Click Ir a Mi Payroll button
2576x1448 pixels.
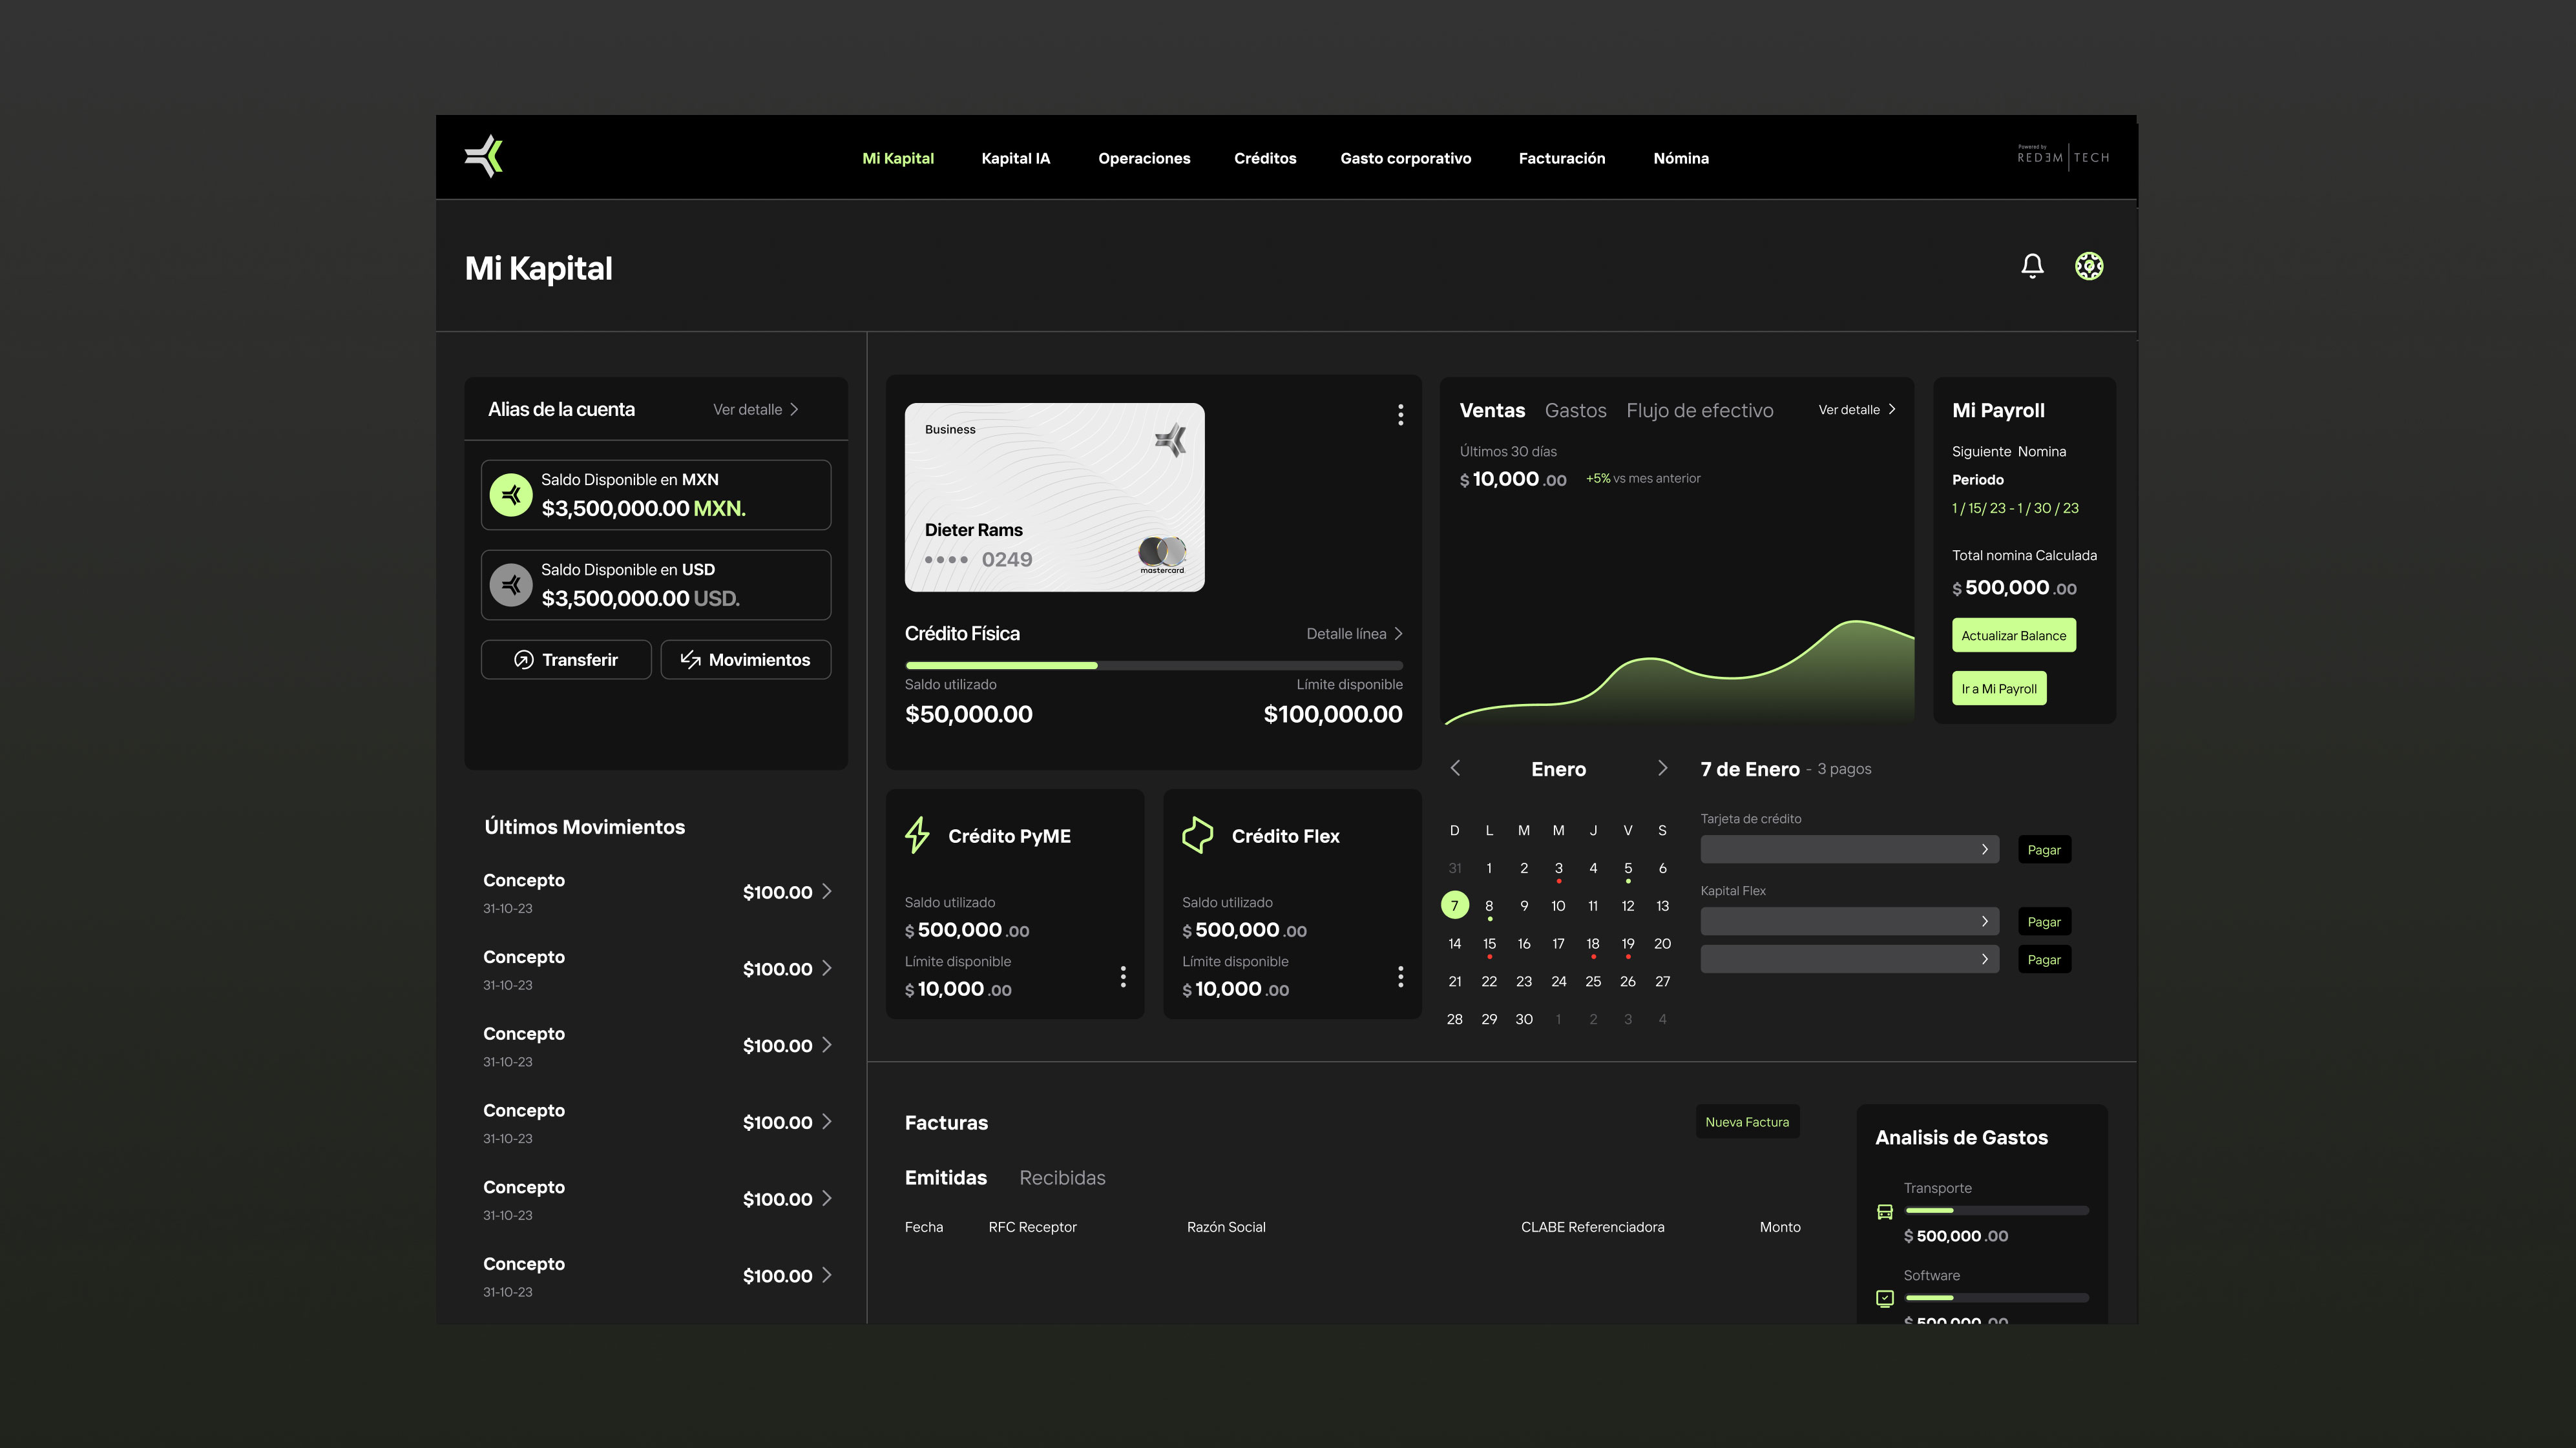pos(1999,688)
